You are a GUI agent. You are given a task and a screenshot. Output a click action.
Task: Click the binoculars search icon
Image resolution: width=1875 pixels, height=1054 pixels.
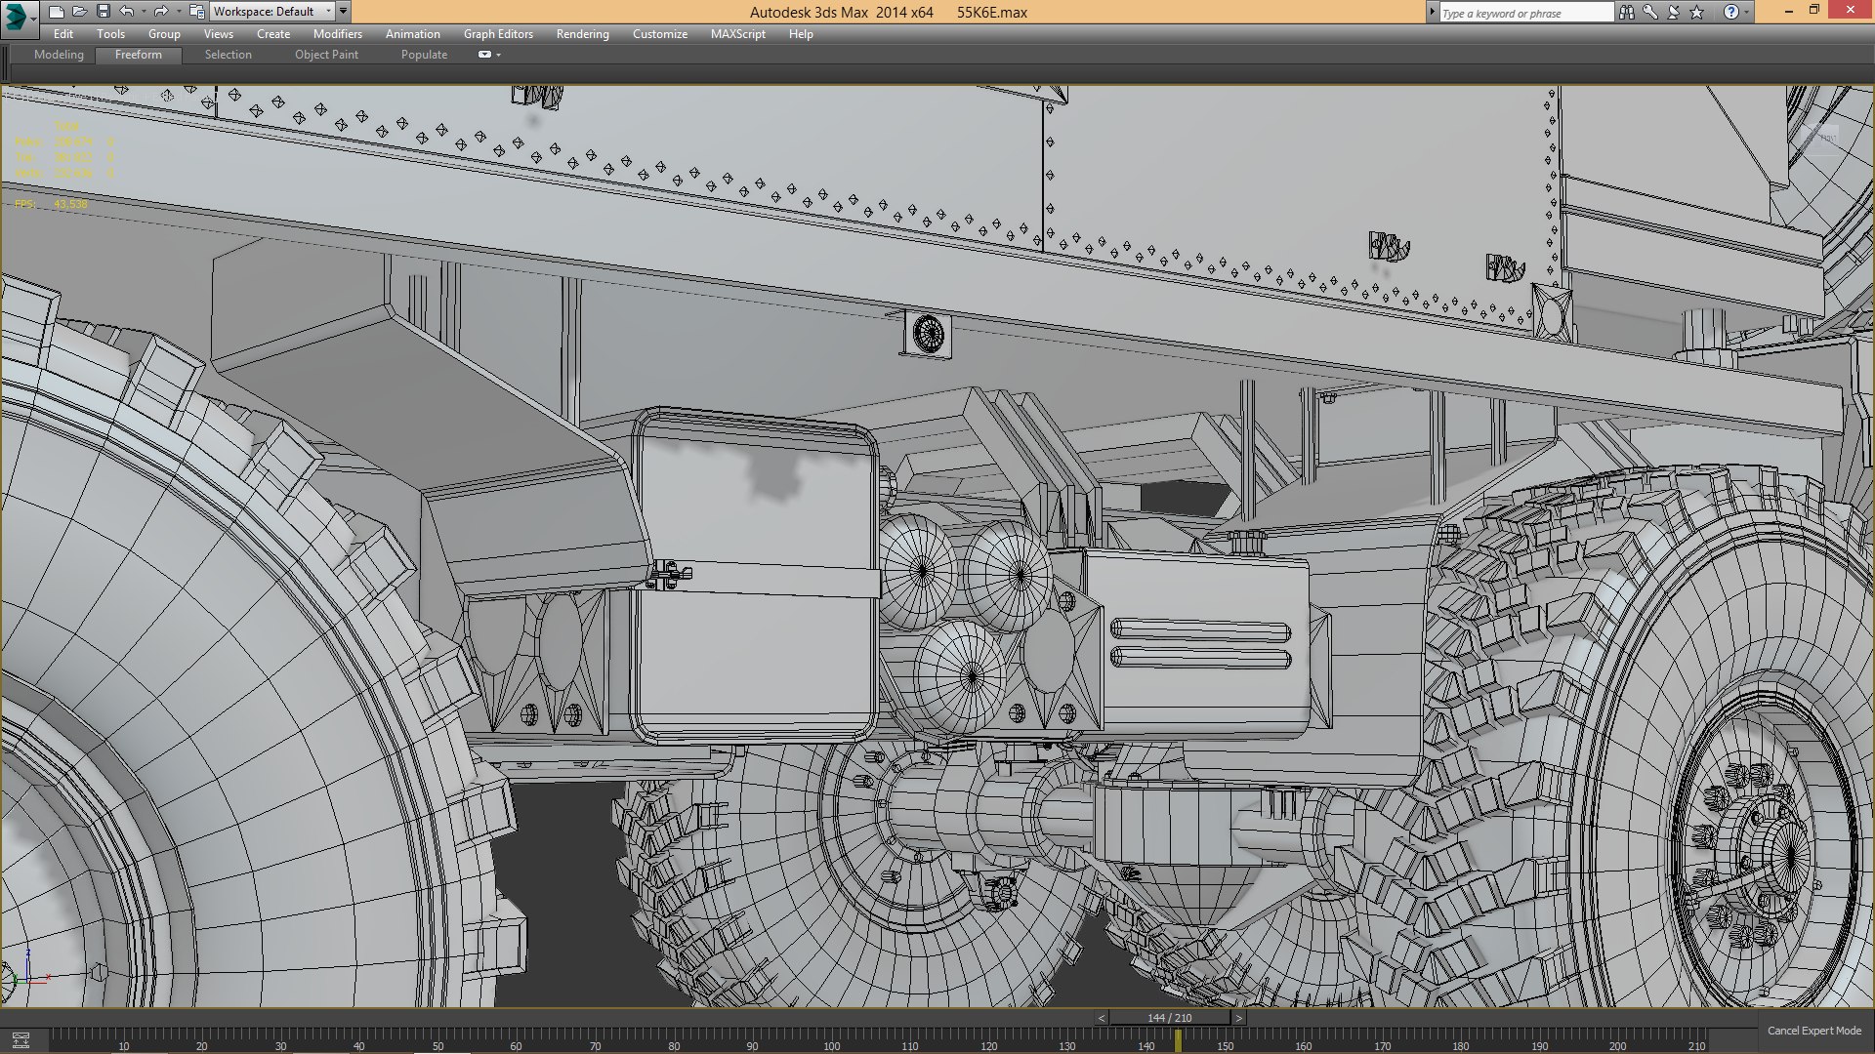(x=1627, y=12)
